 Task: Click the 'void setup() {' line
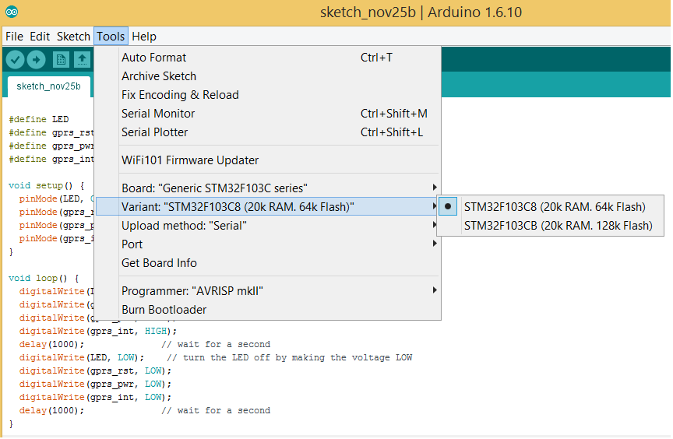47,185
